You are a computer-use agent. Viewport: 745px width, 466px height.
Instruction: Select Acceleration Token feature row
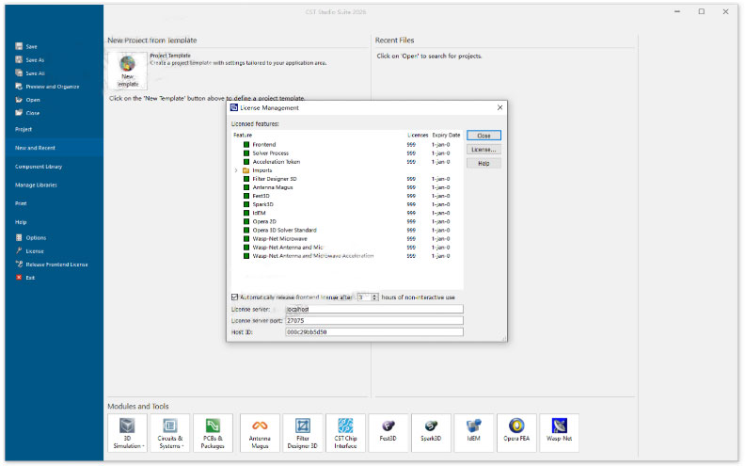pyautogui.click(x=347, y=162)
